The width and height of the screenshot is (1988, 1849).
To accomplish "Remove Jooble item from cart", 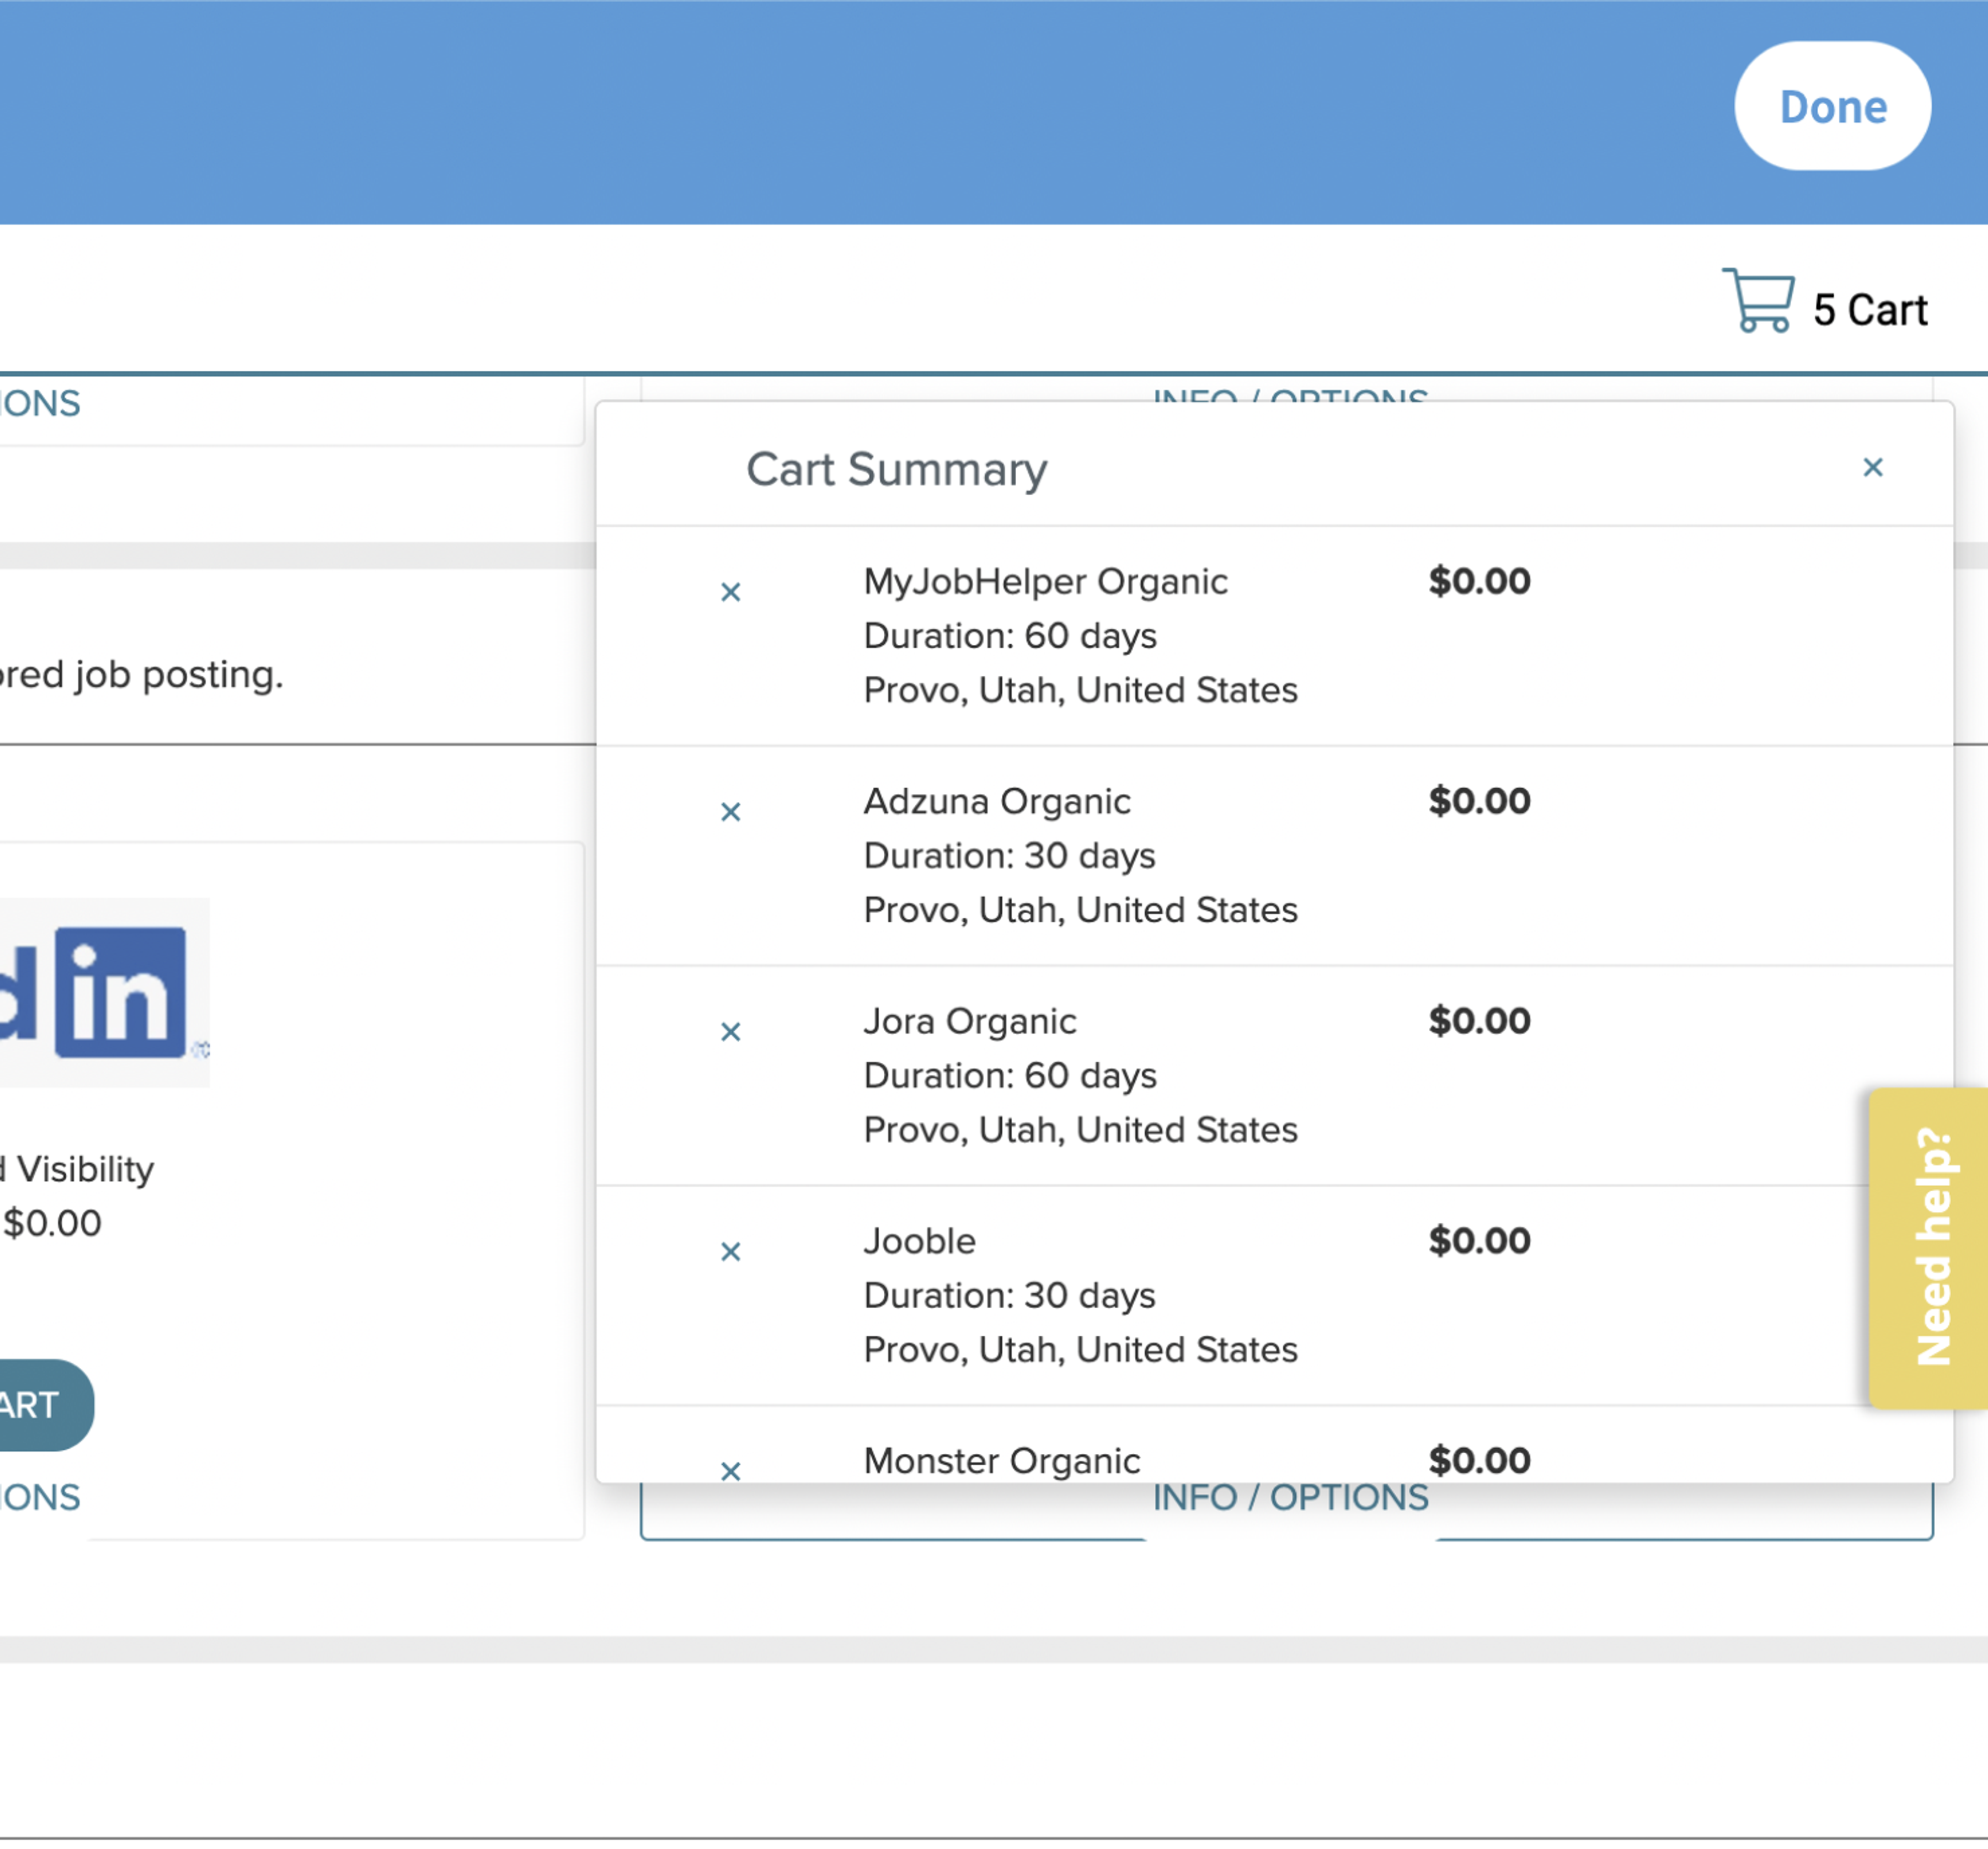I will (730, 1252).
